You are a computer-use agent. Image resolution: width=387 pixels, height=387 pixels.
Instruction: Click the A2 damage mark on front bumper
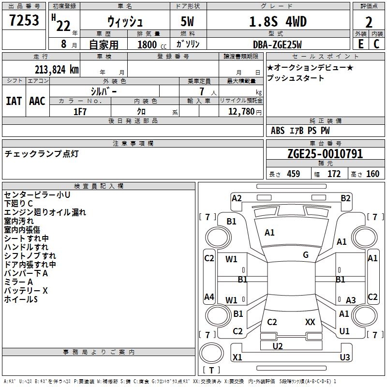tap(237, 198)
